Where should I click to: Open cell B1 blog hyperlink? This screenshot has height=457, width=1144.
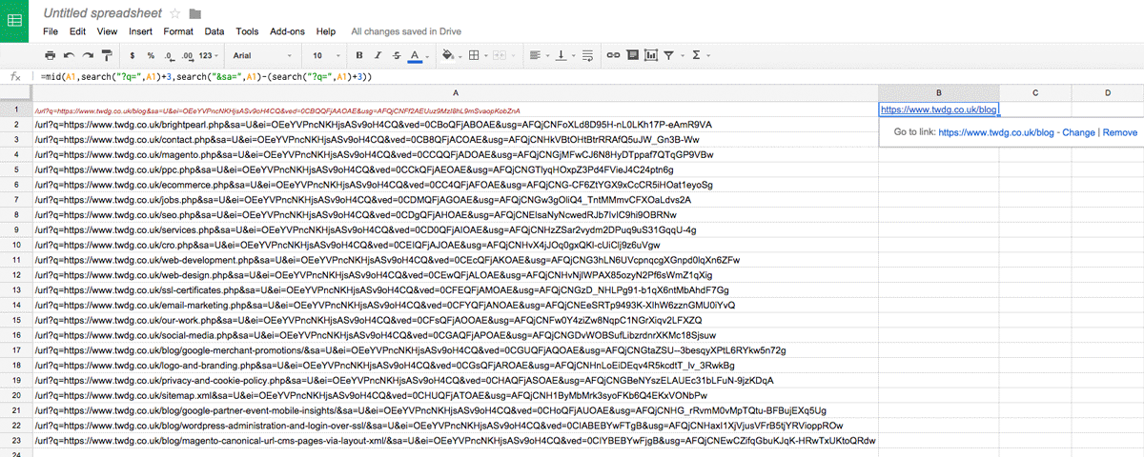point(939,109)
